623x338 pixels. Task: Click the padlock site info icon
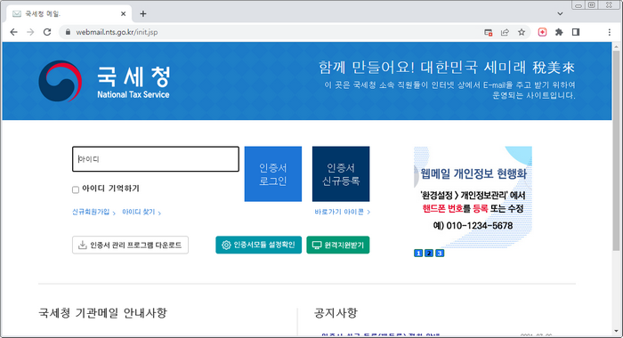coord(68,32)
